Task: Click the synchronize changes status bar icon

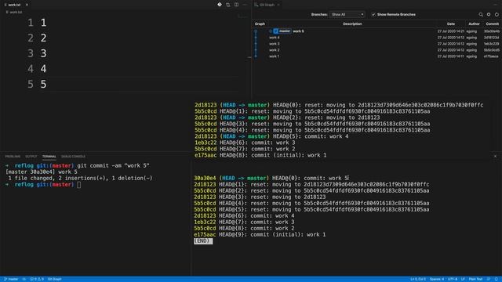Action: (x=24, y=279)
